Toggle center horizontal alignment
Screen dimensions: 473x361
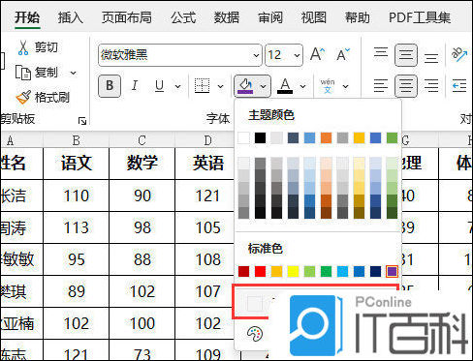[406, 86]
